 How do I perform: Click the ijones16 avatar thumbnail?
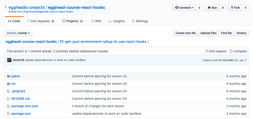click(x=9, y=60)
